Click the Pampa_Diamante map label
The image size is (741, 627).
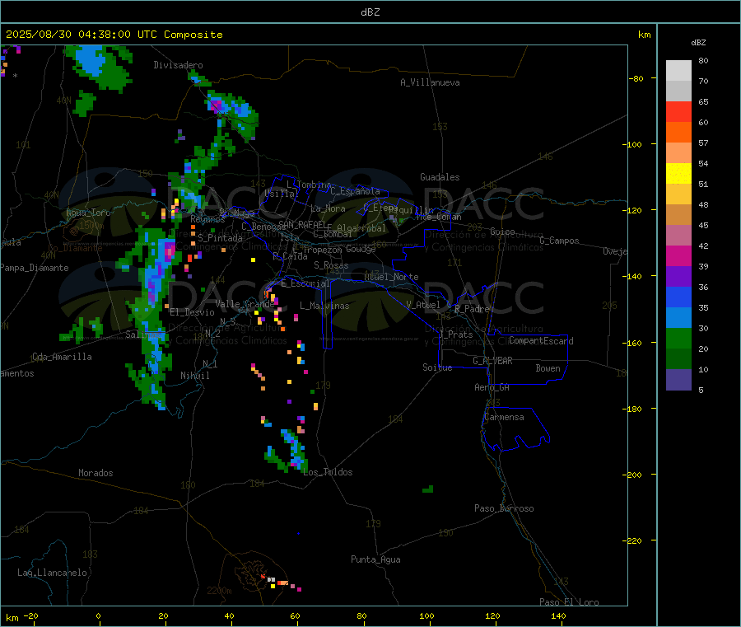tap(35, 268)
